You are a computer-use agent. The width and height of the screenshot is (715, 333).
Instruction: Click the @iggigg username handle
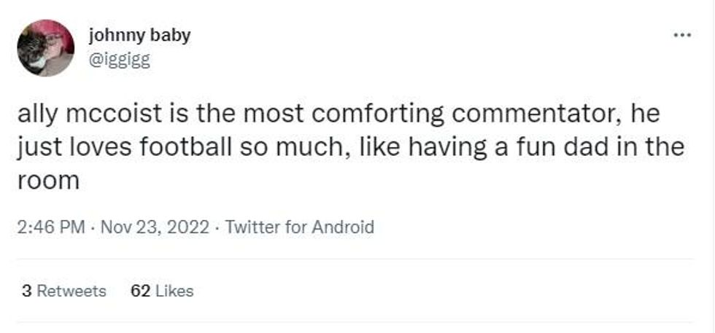(119, 60)
